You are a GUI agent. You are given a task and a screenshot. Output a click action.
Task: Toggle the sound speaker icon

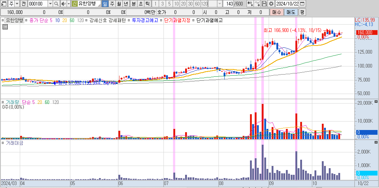coord(63,4)
